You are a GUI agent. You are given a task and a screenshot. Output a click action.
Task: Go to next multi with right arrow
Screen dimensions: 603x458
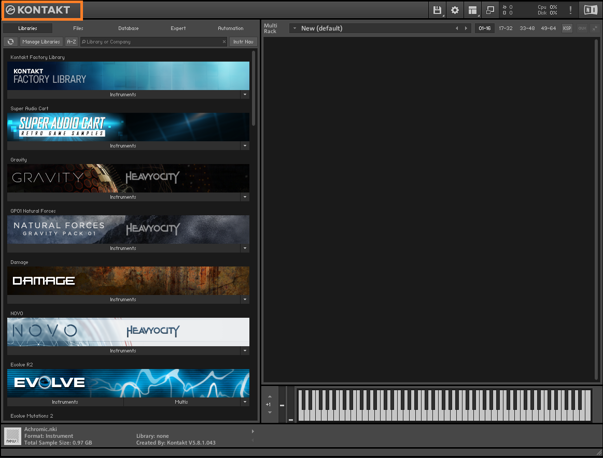[x=466, y=28]
